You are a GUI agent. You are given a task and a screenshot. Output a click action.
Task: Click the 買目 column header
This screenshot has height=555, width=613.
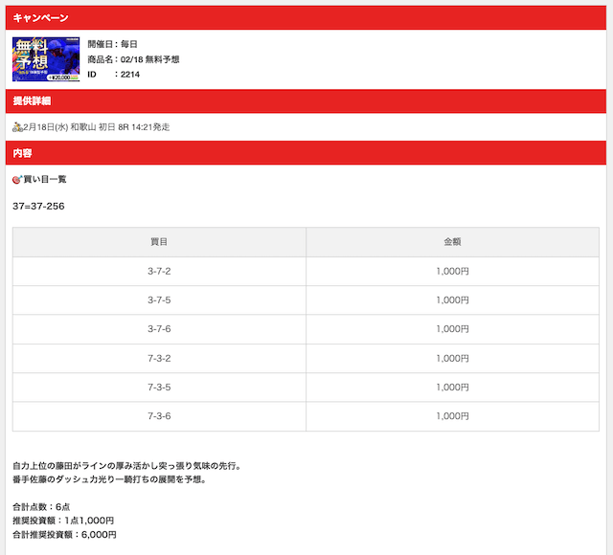(x=159, y=242)
